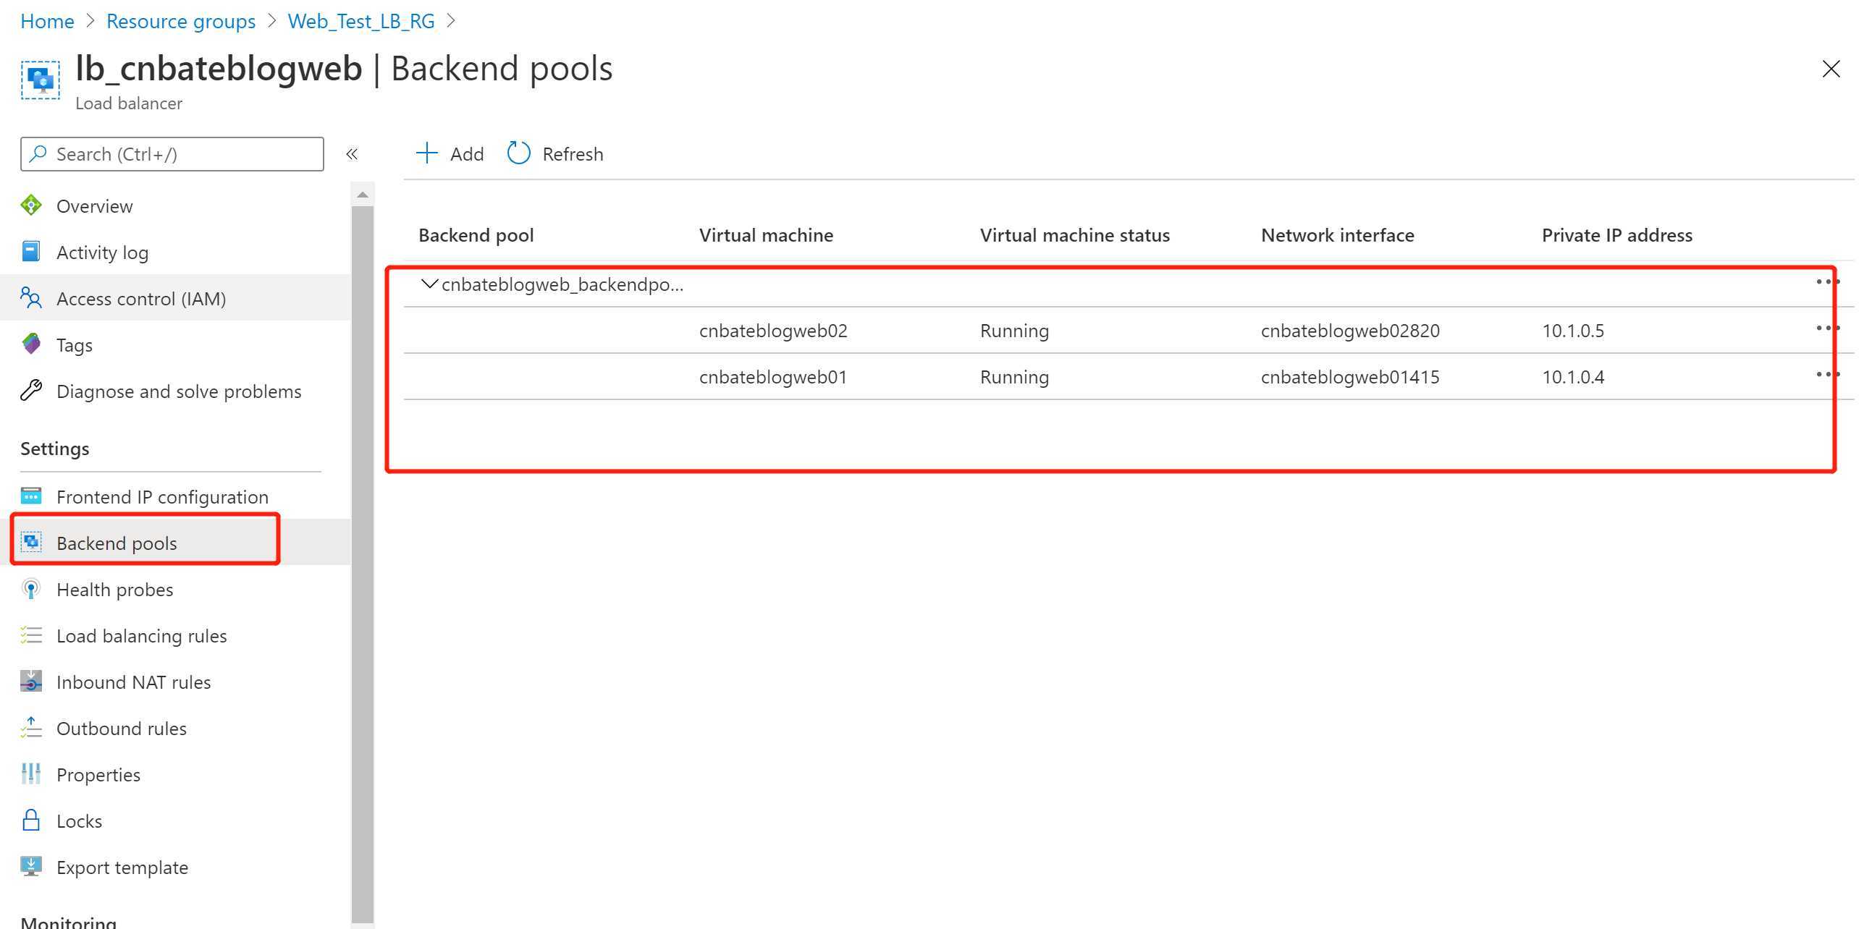Click the cnbateblogweb01415 network interface cell

click(x=1350, y=377)
